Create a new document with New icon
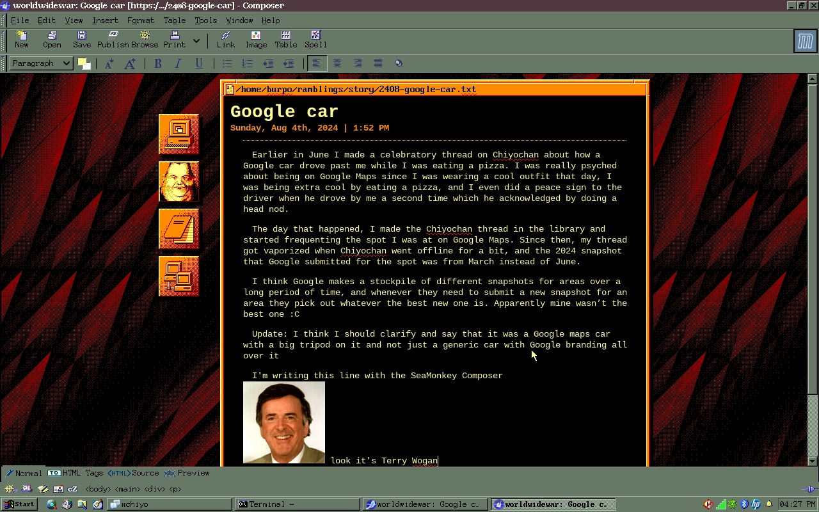The width and height of the screenshot is (819, 512). (x=22, y=39)
